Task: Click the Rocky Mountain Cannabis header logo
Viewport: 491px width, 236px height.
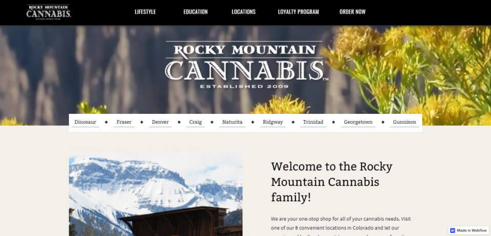Action: click(x=49, y=12)
